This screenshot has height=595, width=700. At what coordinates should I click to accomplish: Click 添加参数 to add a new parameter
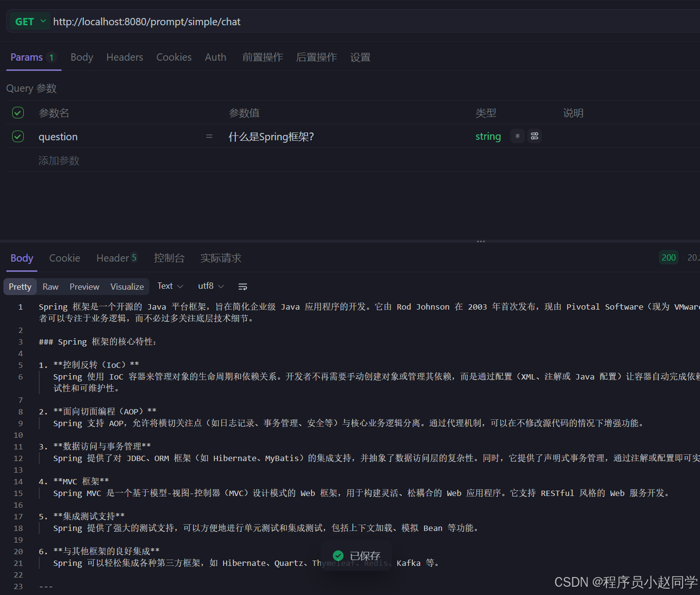[x=59, y=160]
